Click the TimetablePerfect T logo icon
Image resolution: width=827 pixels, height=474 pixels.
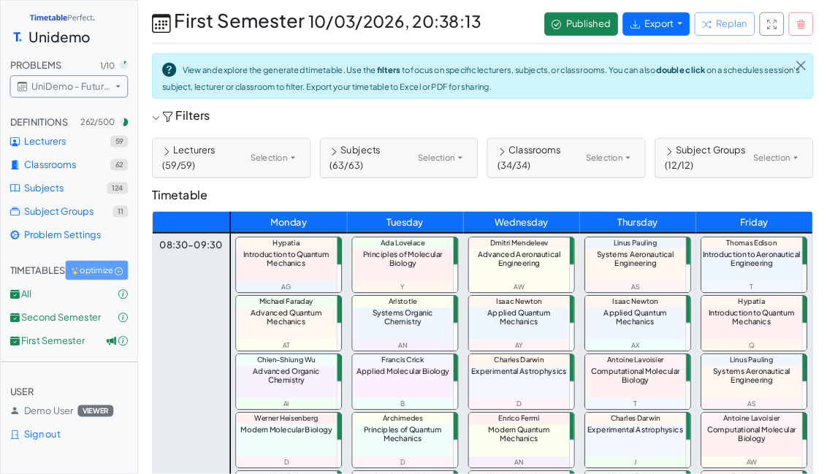click(18, 37)
